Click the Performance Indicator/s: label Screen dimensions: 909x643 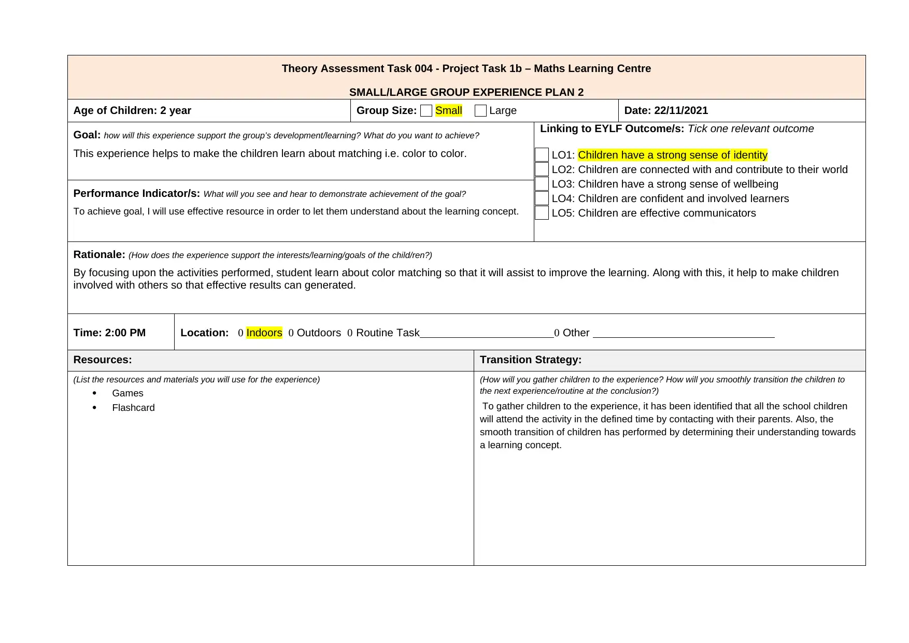[x=137, y=193]
